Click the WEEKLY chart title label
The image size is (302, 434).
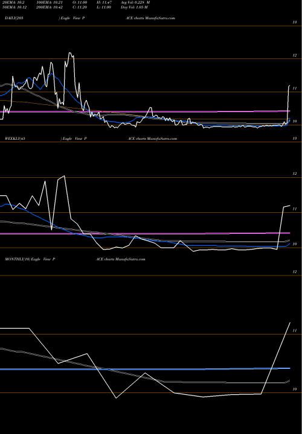(x=15, y=139)
